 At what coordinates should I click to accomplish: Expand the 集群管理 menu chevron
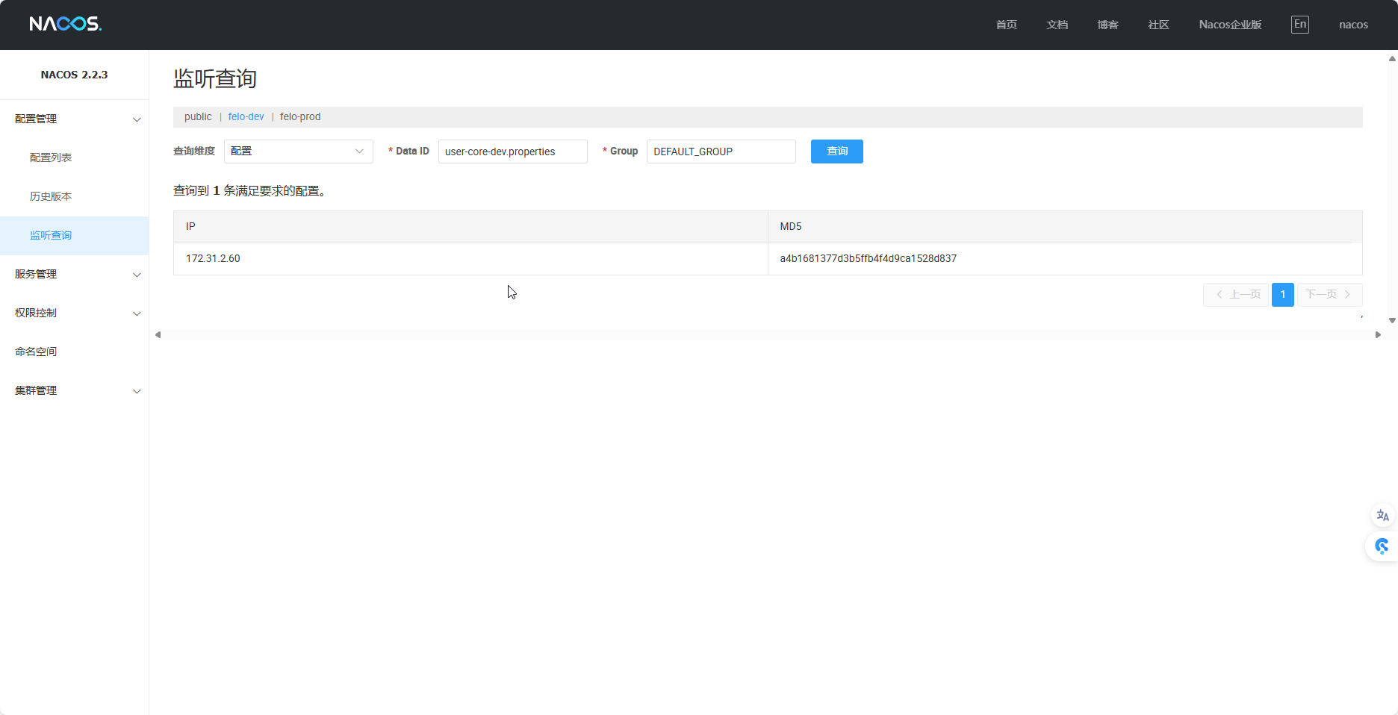137,391
